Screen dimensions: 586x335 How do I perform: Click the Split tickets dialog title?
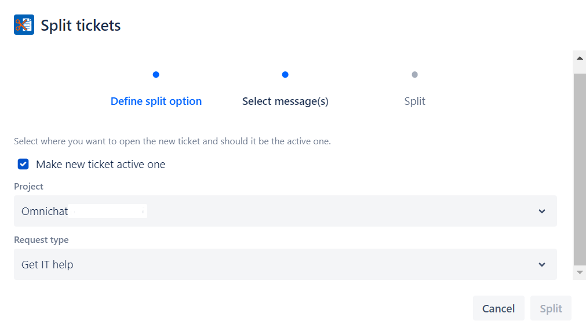point(81,26)
